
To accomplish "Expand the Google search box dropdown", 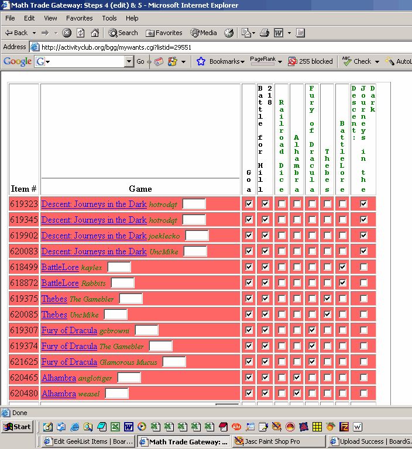I will (x=129, y=61).
